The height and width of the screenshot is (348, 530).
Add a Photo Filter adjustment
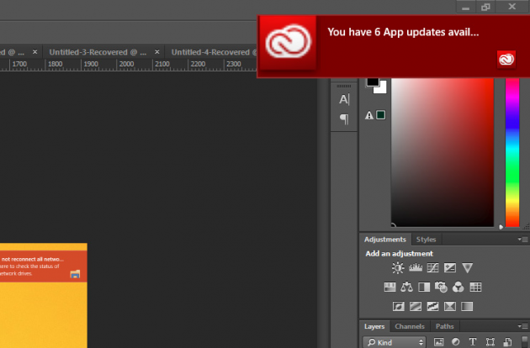pos(442,287)
